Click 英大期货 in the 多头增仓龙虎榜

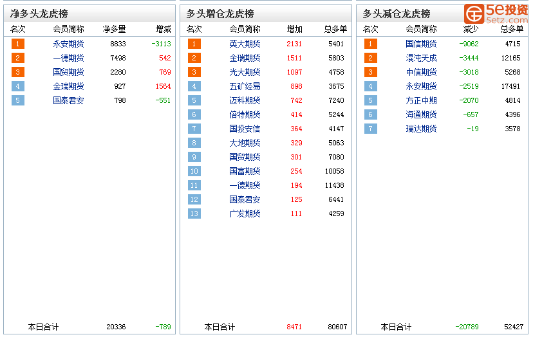click(x=245, y=44)
